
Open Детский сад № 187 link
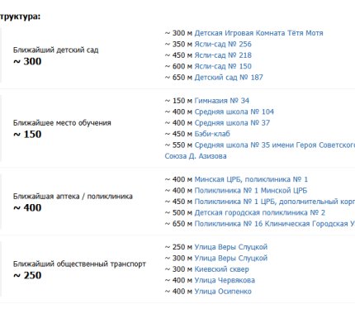click(x=229, y=78)
